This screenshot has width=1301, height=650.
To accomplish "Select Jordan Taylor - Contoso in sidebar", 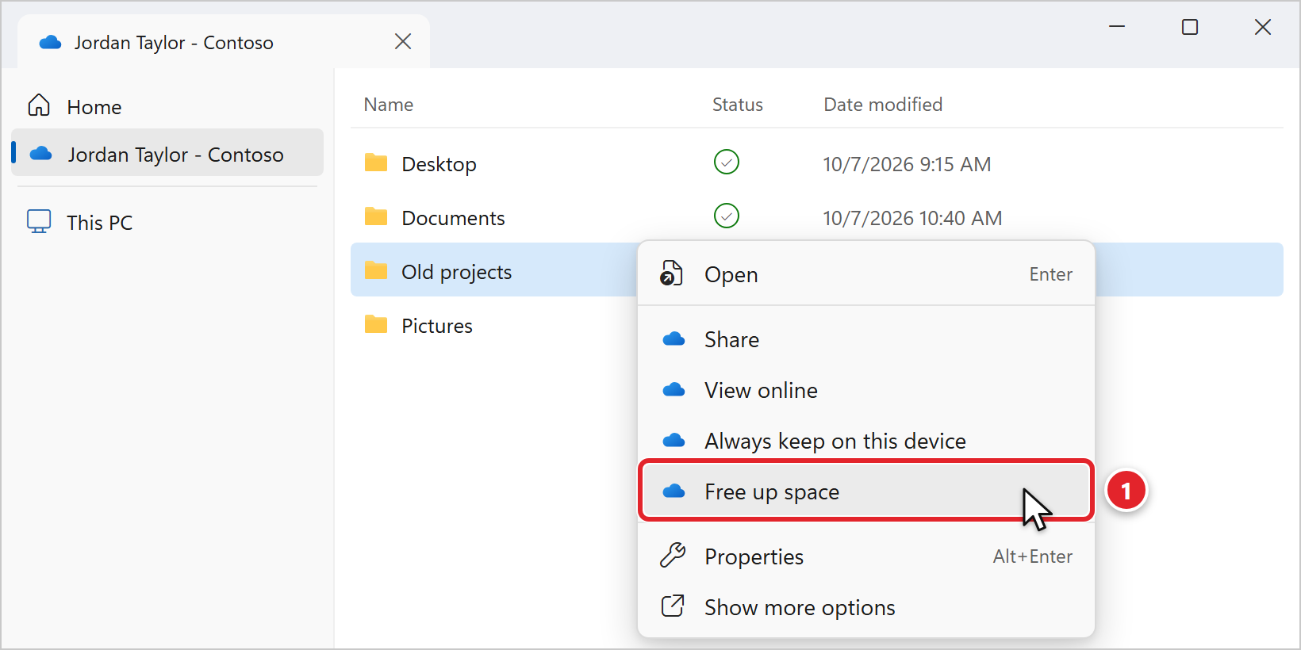I will coord(167,153).
